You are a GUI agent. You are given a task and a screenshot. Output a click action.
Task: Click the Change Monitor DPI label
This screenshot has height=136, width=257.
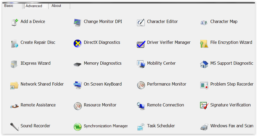(103, 21)
